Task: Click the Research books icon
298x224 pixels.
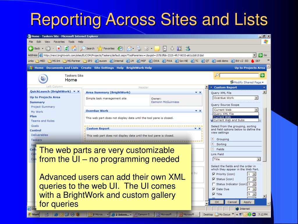Action: (x=179, y=49)
